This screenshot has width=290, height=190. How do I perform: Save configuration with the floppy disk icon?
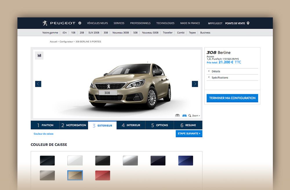[39, 55]
